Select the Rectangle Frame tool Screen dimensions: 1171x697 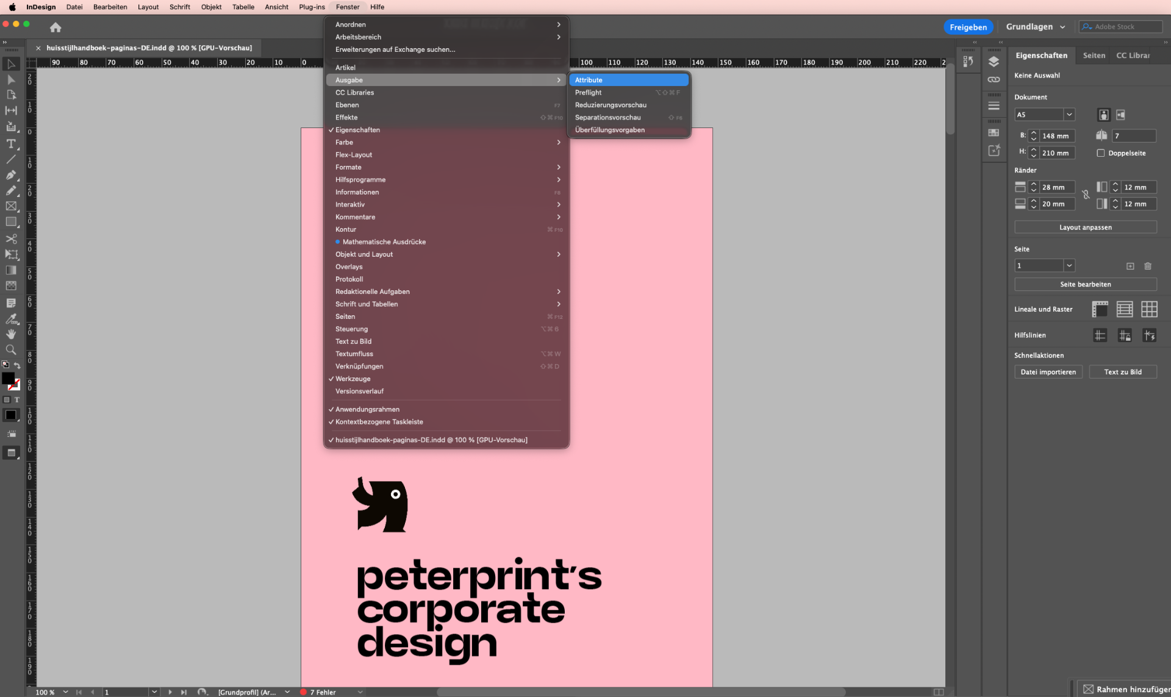[11, 206]
